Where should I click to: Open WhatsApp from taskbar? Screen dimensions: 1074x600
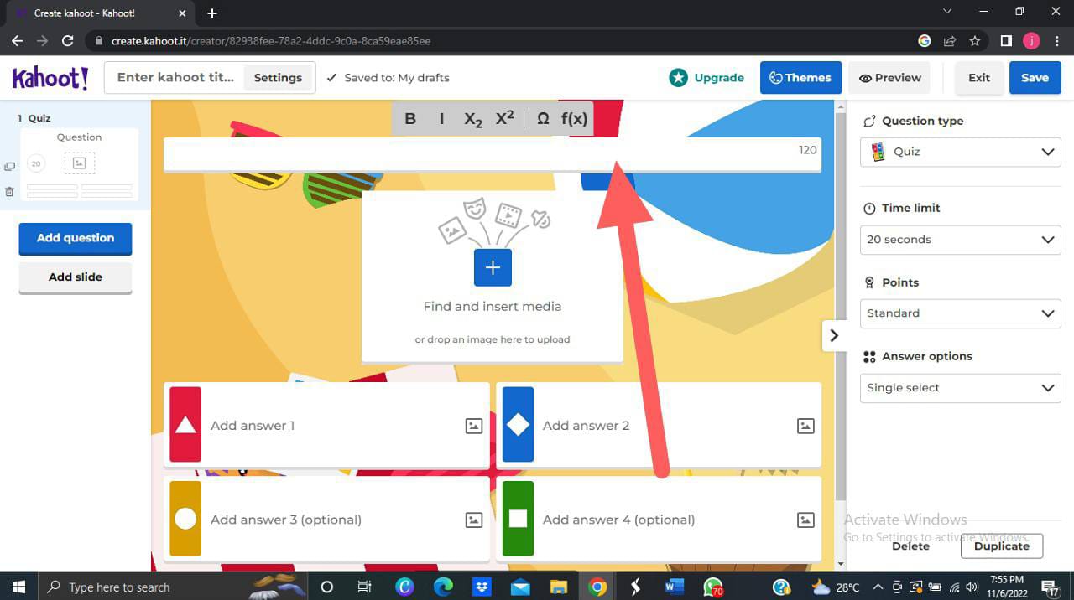point(712,587)
